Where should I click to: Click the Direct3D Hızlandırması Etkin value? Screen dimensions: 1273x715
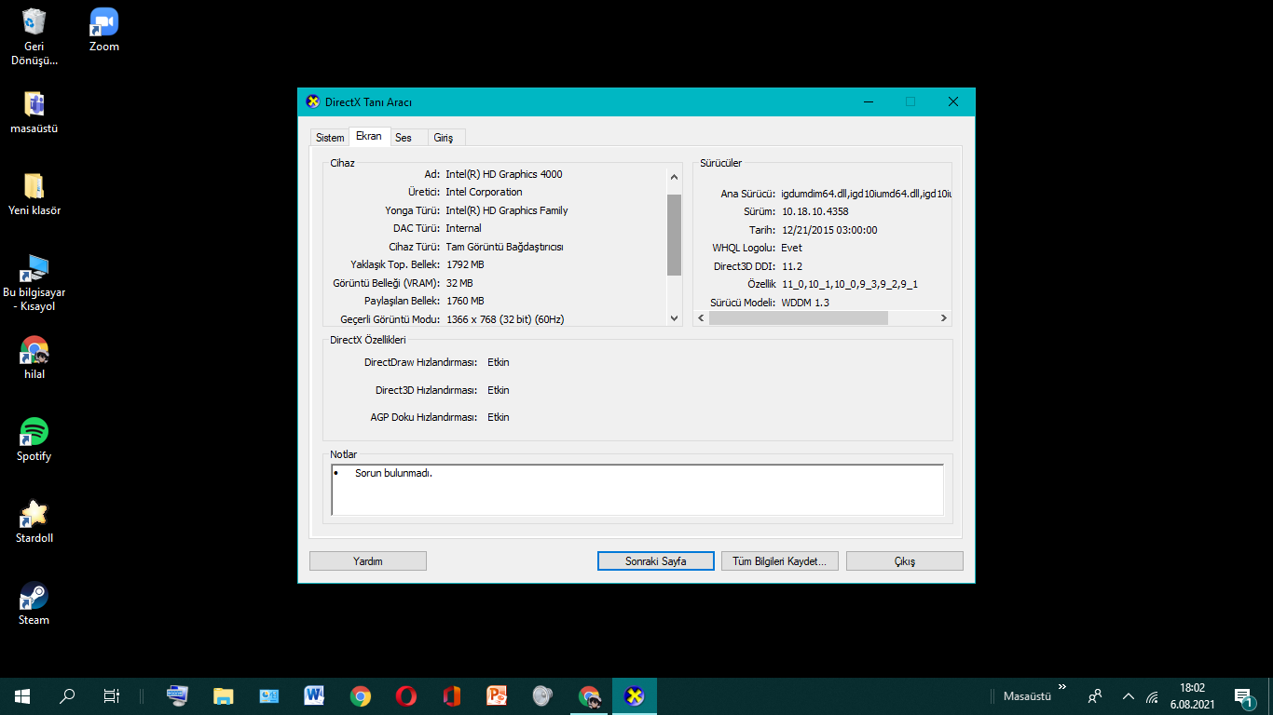(x=499, y=390)
